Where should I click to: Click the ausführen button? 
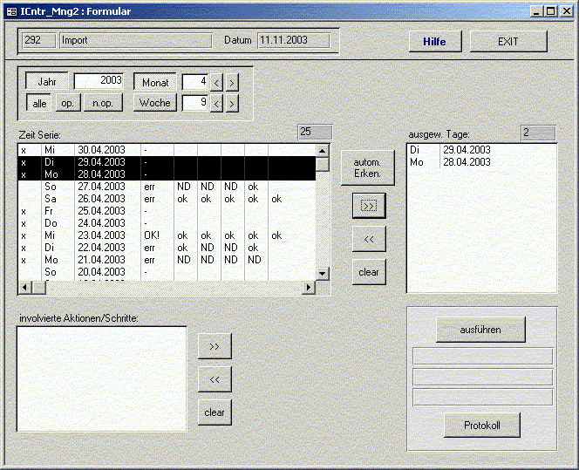(480, 330)
